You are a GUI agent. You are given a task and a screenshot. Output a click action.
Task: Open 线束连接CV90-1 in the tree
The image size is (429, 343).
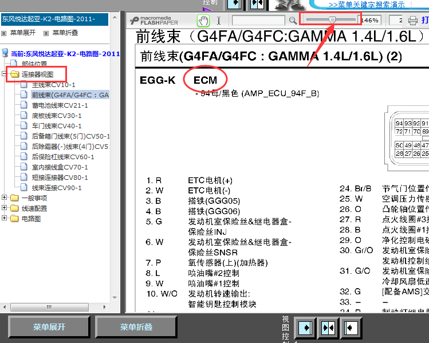[x=57, y=188]
